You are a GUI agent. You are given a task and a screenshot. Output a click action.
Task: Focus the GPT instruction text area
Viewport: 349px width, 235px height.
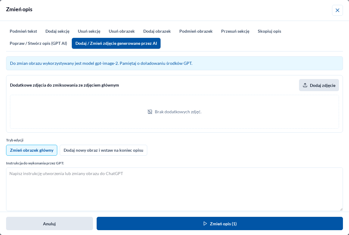[174, 189]
